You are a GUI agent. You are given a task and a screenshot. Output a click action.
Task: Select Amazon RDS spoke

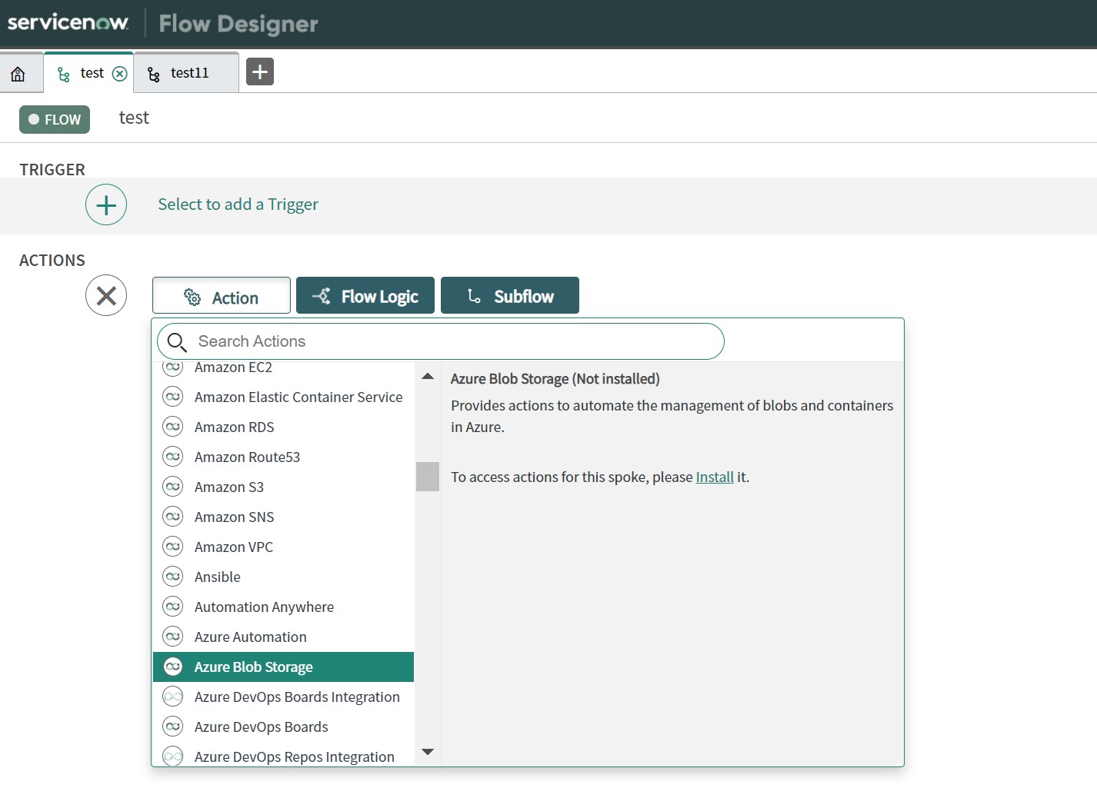283,427
